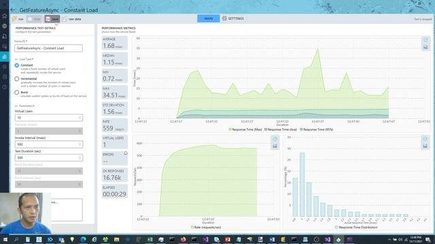Adjust Virtual Users spinner arrows
Screen dimensions: 435x244
(80, 118)
